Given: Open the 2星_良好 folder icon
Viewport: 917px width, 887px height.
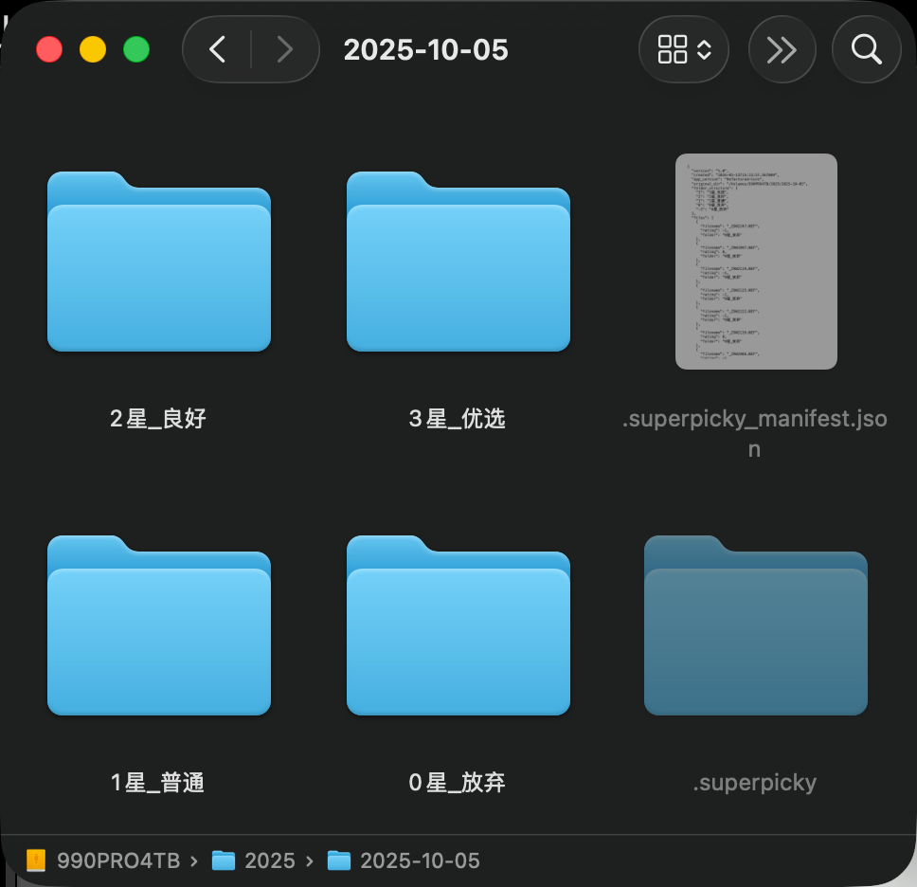Looking at the screenshot, I should point(159,262).
